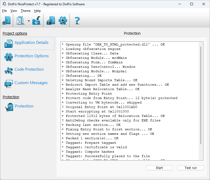Click the Start button
The height and width of the screenshot is (180, 210).
point(159,168)
